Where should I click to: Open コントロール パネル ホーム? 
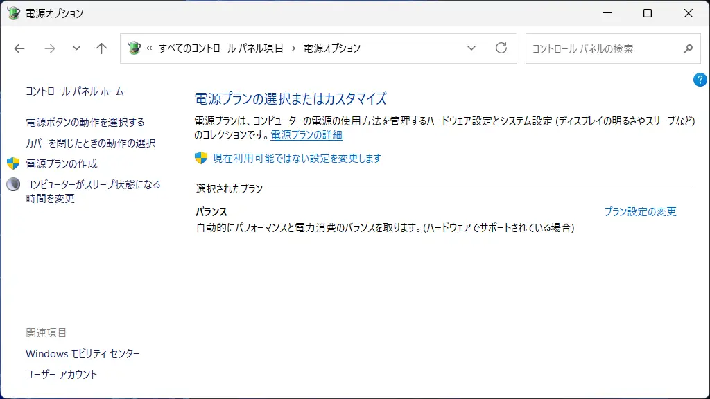(75, 91)
